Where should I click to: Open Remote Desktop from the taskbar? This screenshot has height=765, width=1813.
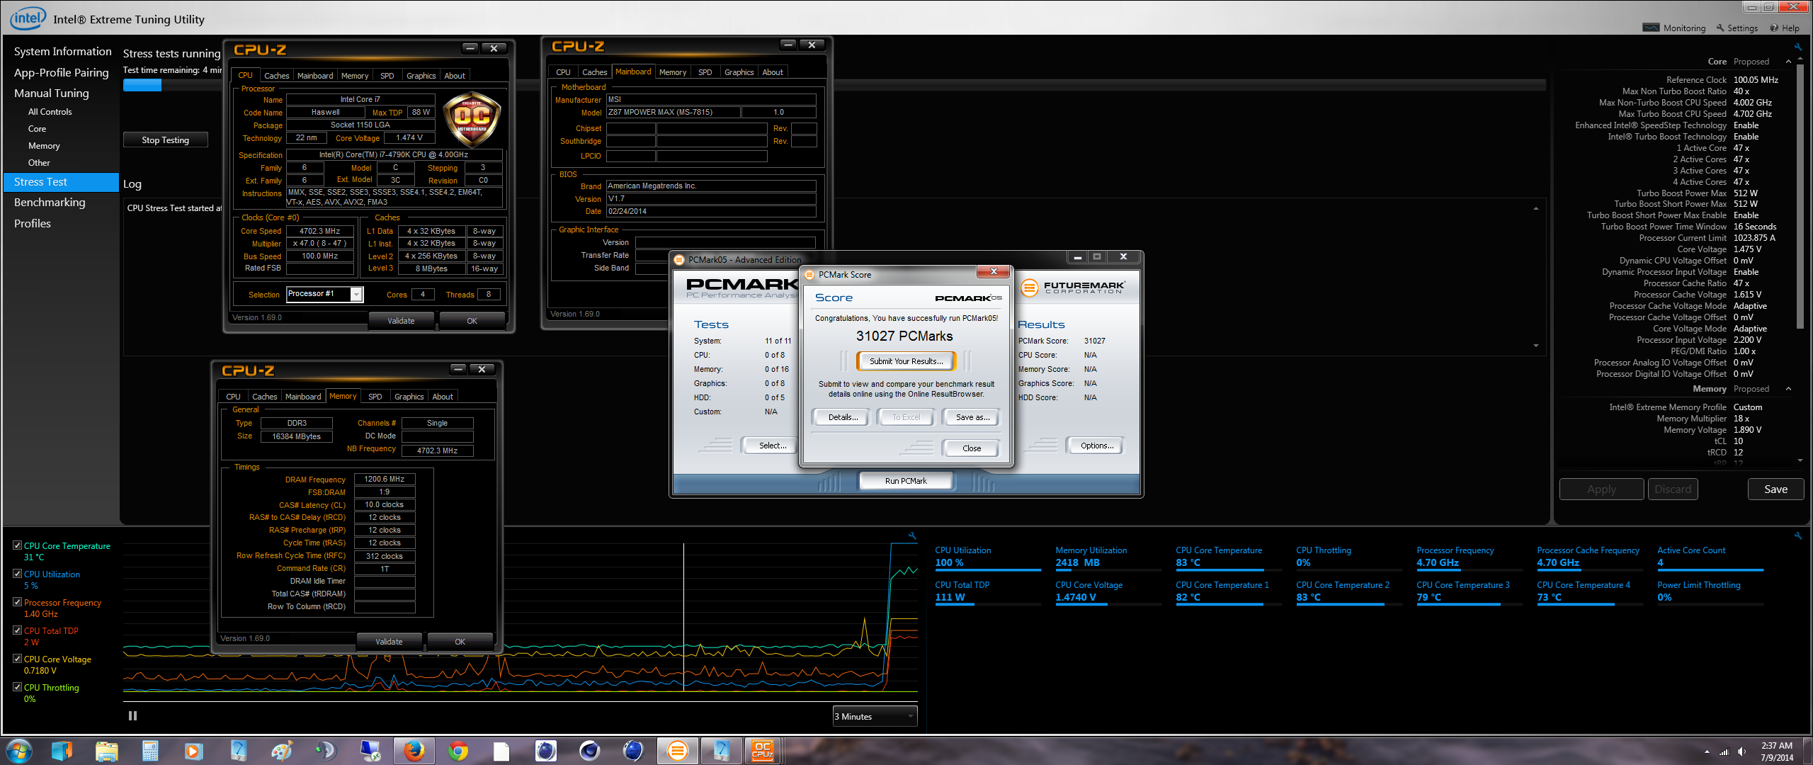(x=369, y=751)
